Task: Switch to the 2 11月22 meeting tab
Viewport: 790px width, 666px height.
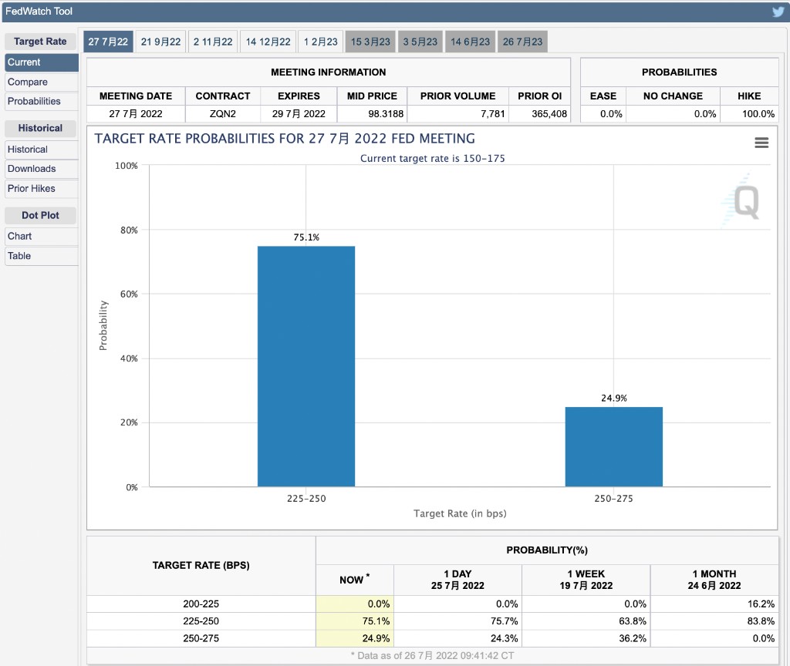Action: tap(213, 42)
